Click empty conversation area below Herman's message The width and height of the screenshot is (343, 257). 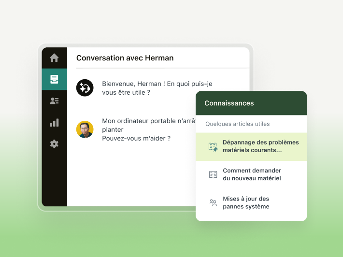130,174
